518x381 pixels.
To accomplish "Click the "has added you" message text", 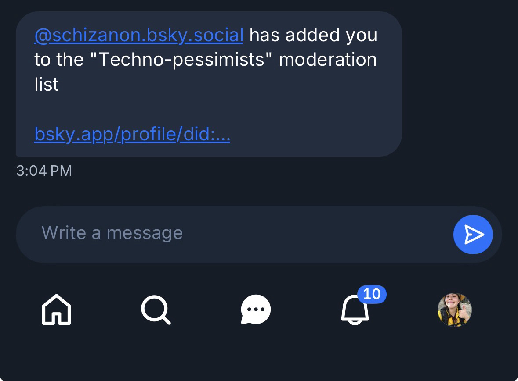I will 313,35.
